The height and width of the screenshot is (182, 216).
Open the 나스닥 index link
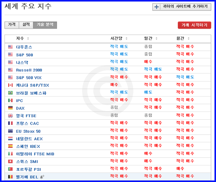tap(22, 62)
